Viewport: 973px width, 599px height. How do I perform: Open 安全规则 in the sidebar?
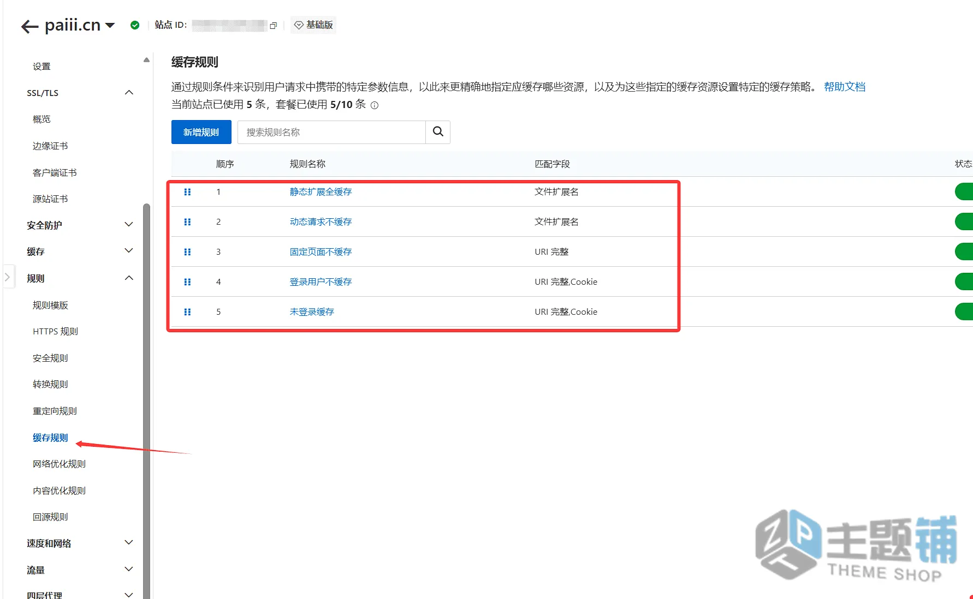click(50, 358)
